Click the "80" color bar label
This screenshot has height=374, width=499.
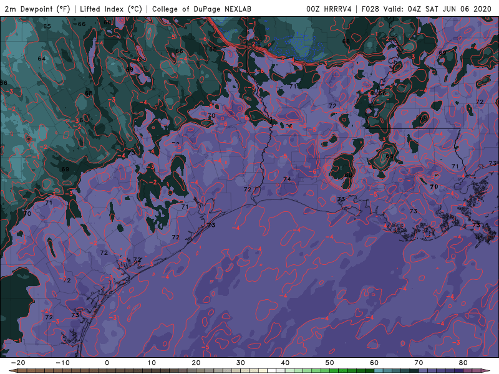(463, 363)
